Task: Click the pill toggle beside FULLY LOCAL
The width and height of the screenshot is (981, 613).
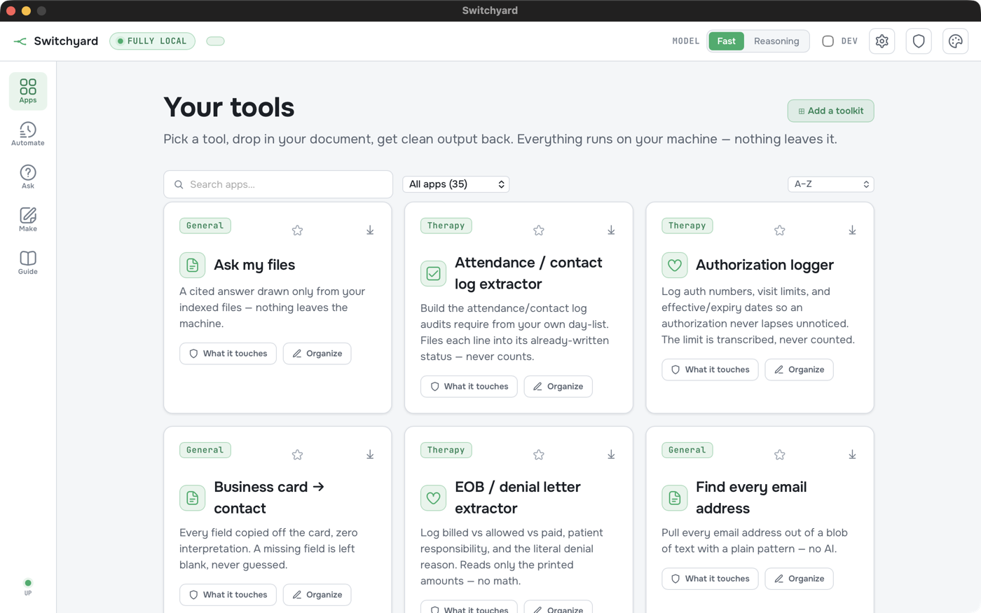Action: click(x=215, y=41)
